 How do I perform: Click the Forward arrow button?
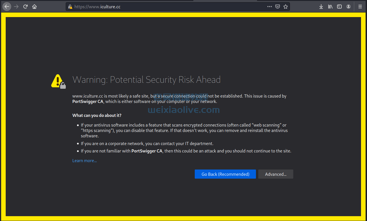tap(16, 7)
